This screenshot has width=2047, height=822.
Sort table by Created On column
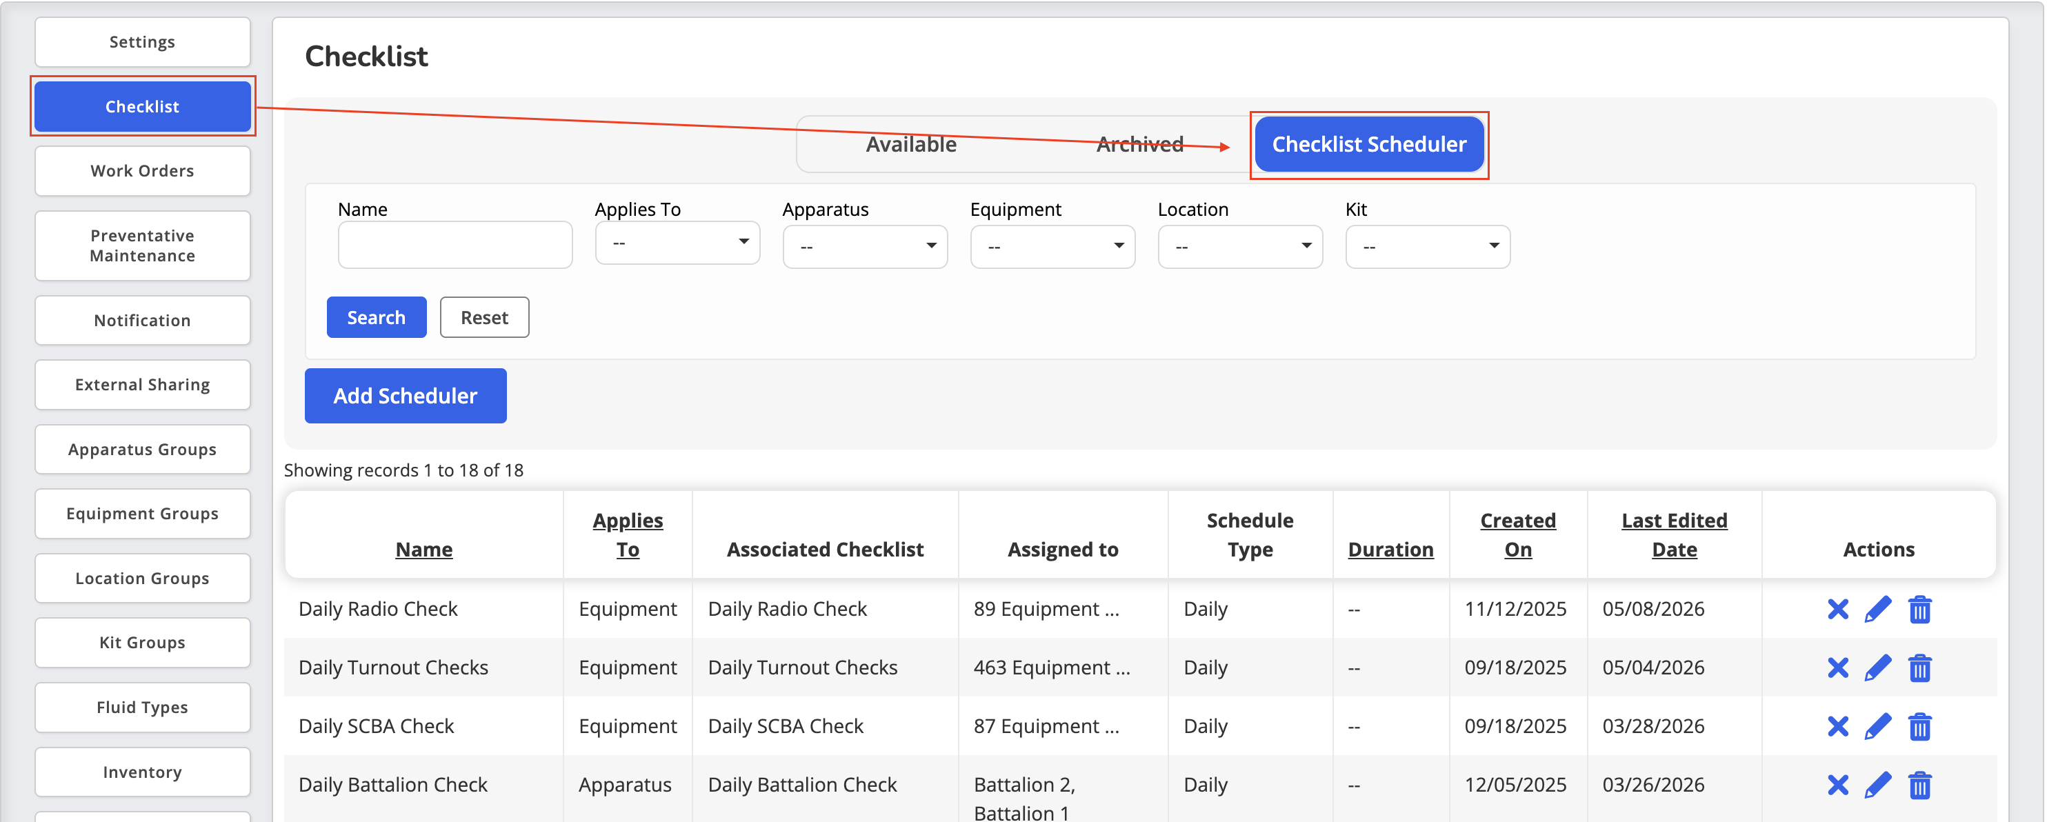pos(1517,534)
